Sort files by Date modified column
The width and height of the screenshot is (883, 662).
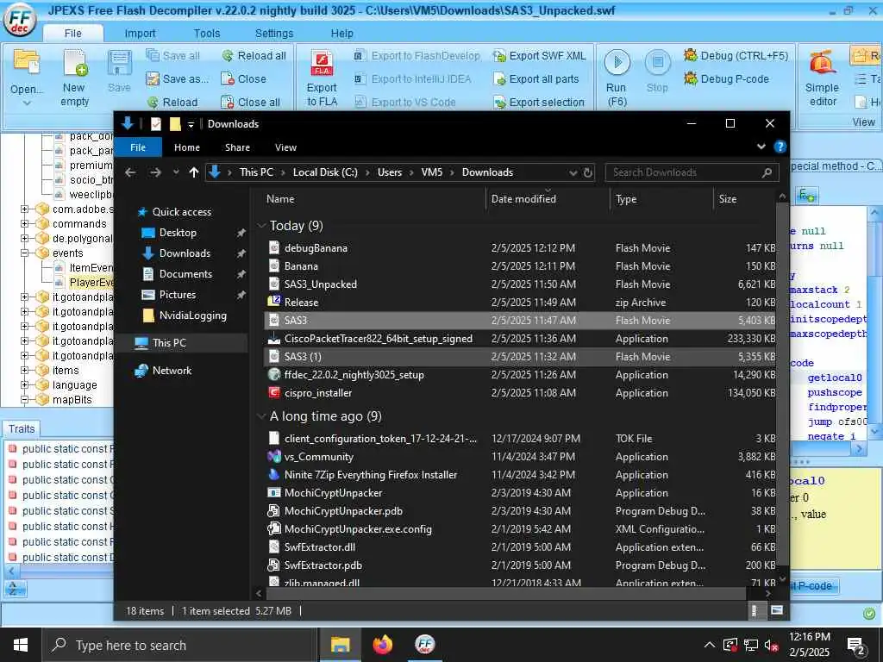(523, 199)
